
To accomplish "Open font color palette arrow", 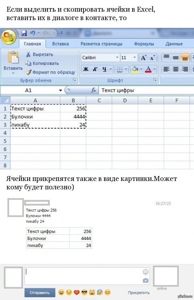I will [155, 69].
